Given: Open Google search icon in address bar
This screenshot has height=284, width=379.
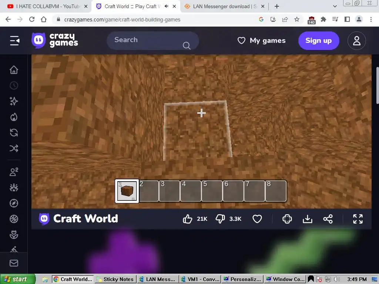Looking at the screenshot, I should click(x=261, y=19).
